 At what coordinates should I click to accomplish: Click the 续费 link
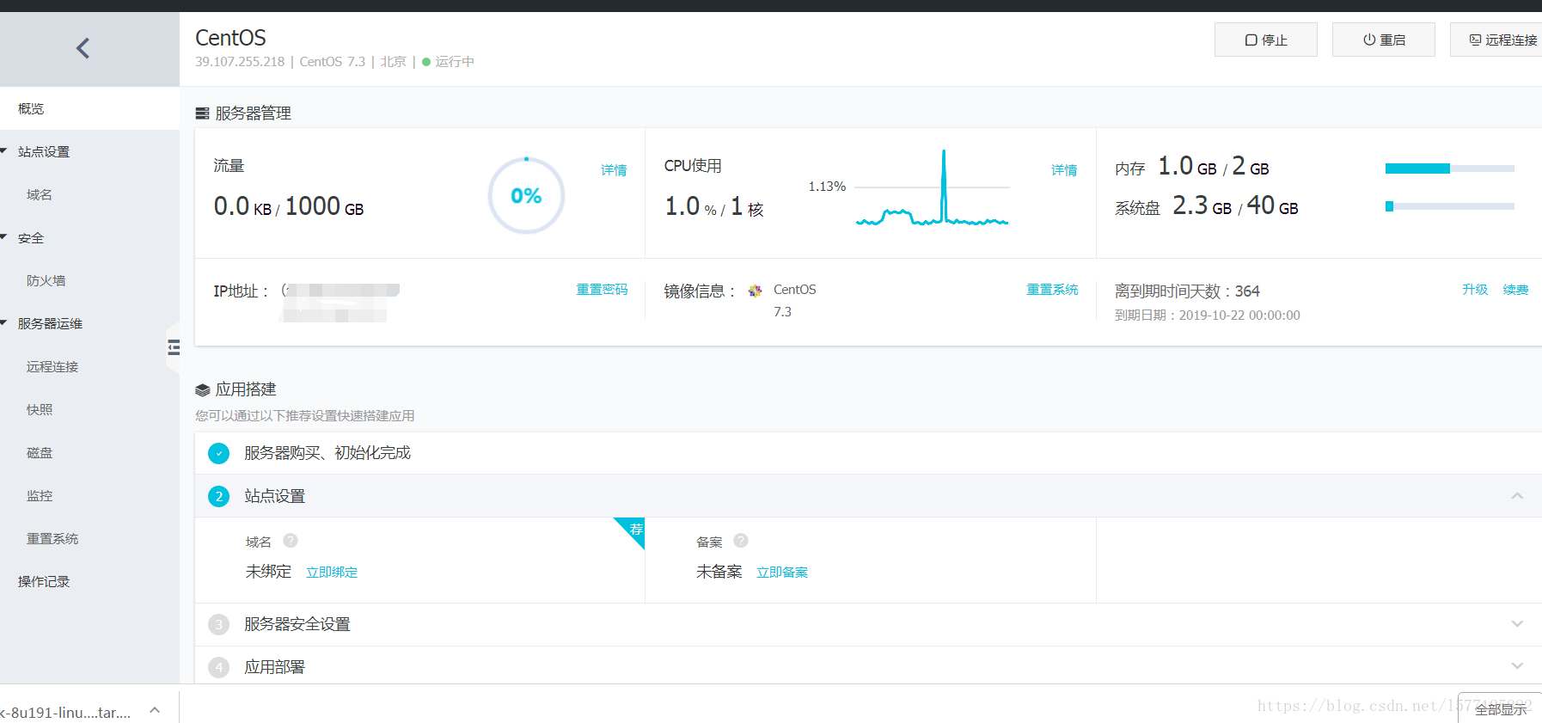point(1515,290)
